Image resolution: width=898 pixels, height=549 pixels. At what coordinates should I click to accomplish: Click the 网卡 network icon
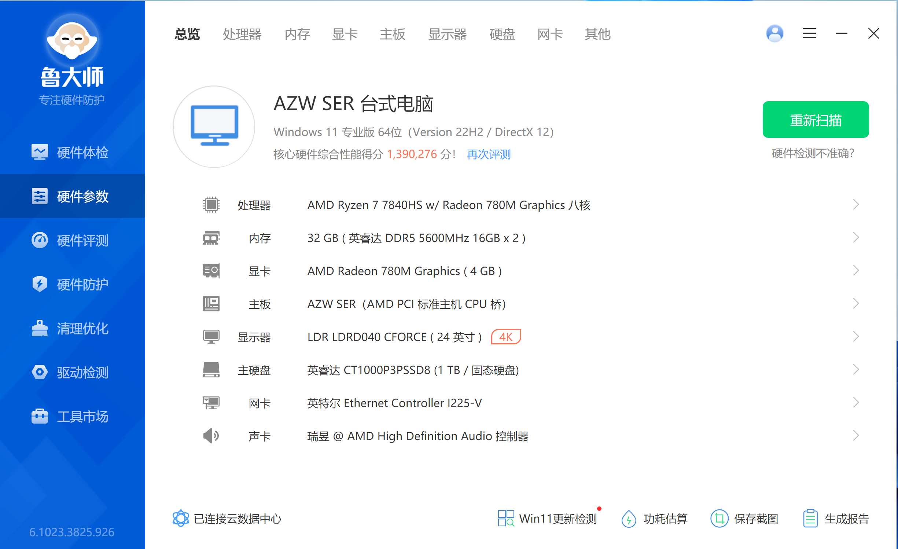coord(211,403)
